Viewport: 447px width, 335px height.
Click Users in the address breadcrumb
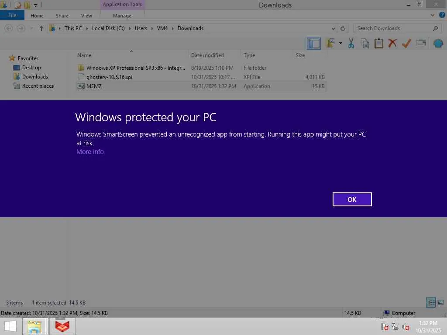(x=141, y=28)
